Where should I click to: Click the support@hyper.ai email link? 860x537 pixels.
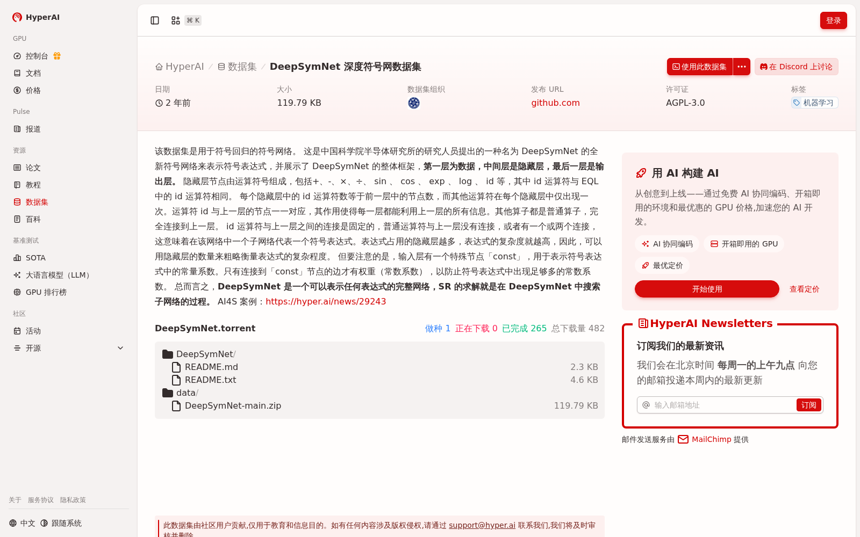482,525
